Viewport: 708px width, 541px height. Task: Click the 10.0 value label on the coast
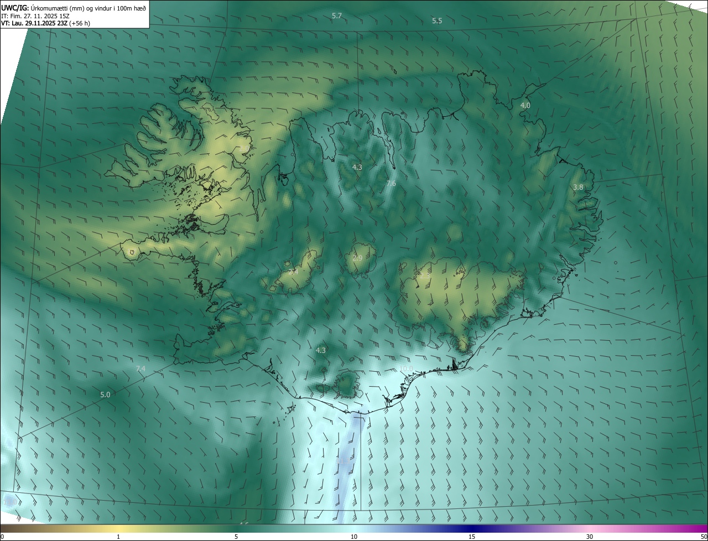(406, 369)
